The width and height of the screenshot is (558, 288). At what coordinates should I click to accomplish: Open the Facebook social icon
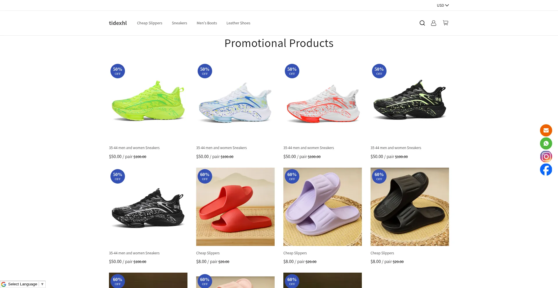546,170
